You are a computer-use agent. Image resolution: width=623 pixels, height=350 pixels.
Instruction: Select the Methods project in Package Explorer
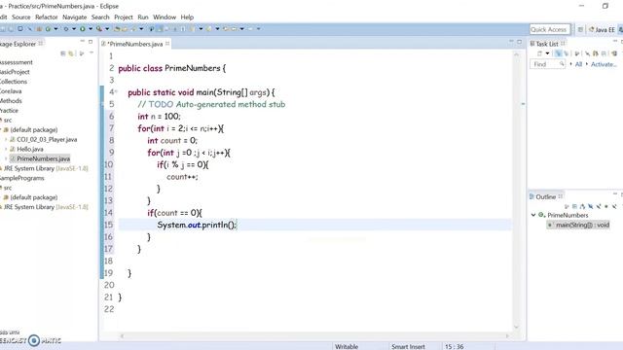click(11, 101)
